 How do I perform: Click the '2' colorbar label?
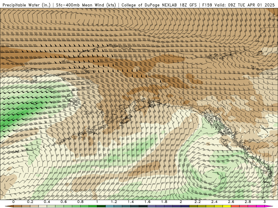click(181, 202)
